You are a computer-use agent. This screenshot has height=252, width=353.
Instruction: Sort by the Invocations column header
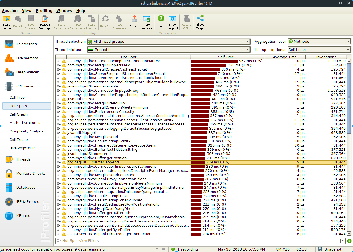pyautogui.click(x=326, y=57)
